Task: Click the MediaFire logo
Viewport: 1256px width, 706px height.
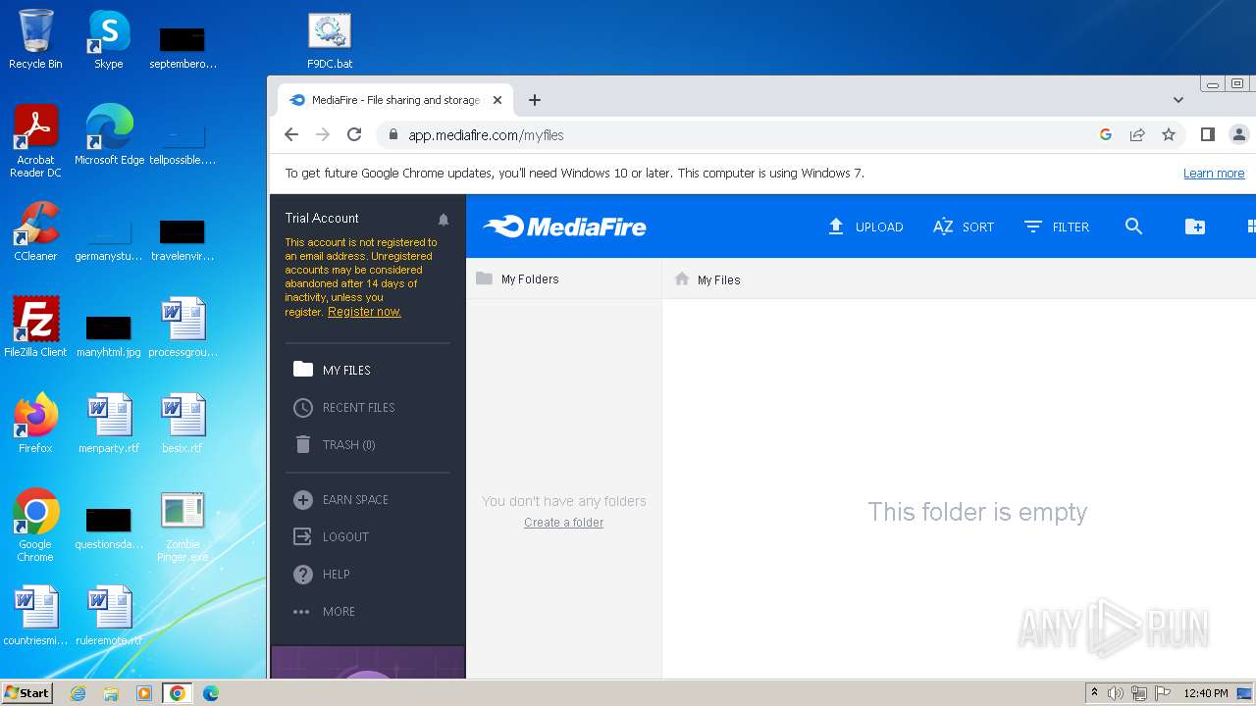Action: point(564,227)
